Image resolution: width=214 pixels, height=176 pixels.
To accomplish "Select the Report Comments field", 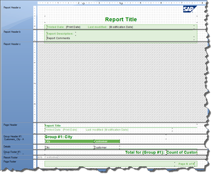I will [x=58, y=38].
